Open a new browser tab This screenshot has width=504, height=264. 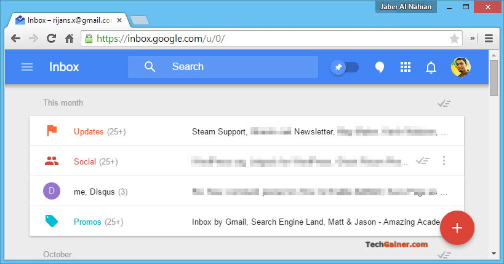point(140,20)
